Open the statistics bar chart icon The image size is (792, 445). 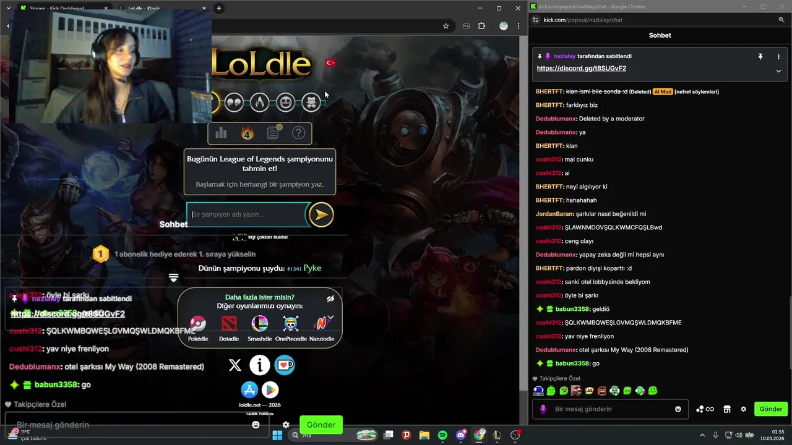click(x=221, y=133)
